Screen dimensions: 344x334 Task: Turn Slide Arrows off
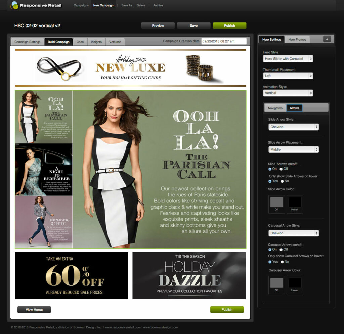click(x=281, y=169)
